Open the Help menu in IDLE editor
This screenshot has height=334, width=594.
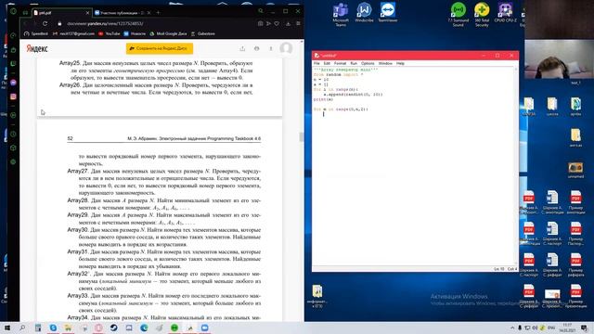point(400,63)
